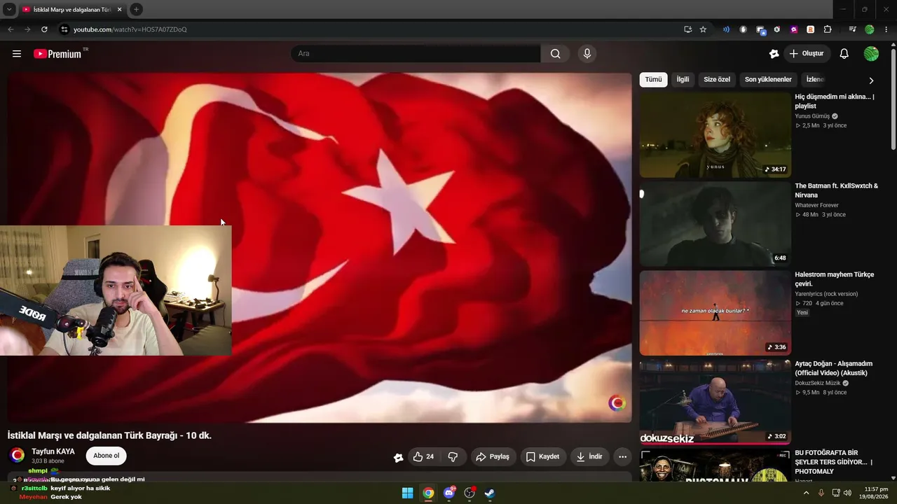Open a new browser tab
The width and height of the screenshot is (897, 504).
coord(136,9)
